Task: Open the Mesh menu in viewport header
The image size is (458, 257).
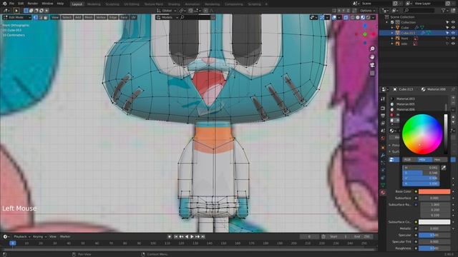Action: tap(89, 17)
